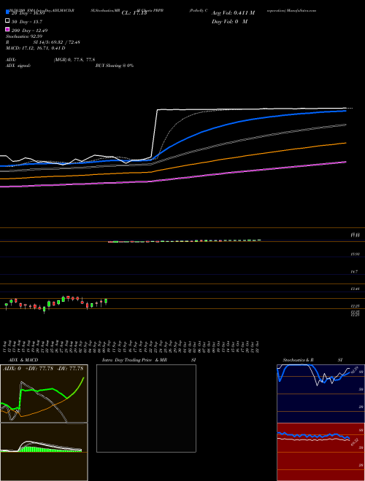This screenshot has width=365, height=481.
Task: Click the white 50 Day legend swatch
Action: pos(8,21)
